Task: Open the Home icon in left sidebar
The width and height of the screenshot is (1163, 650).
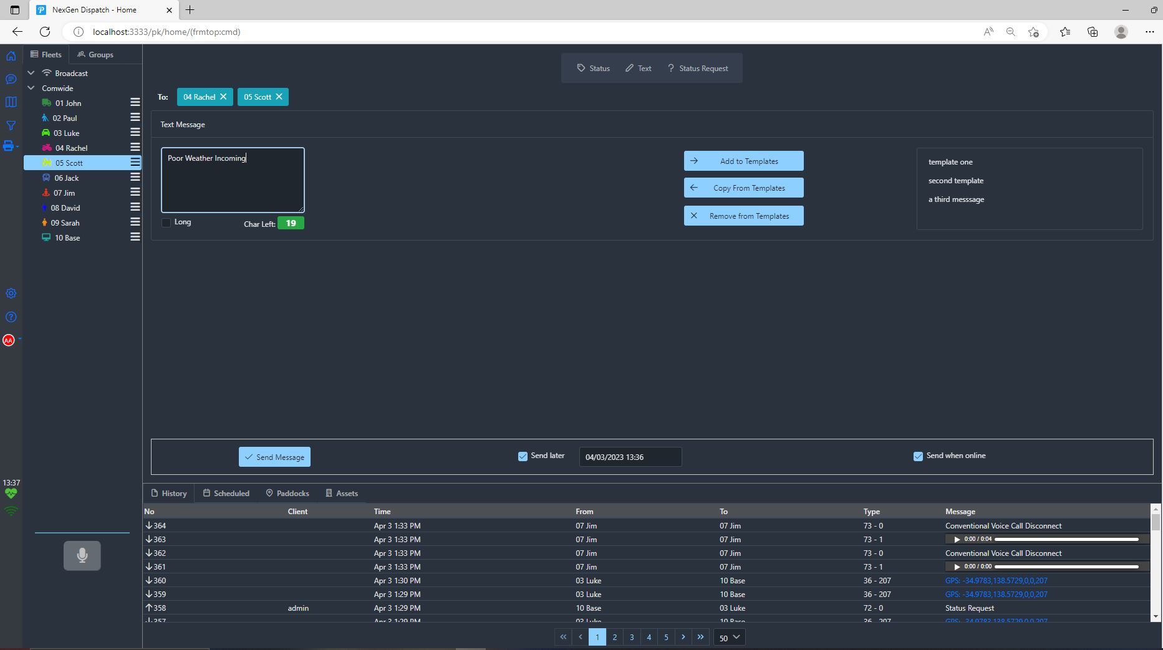Action: [11, 56]
